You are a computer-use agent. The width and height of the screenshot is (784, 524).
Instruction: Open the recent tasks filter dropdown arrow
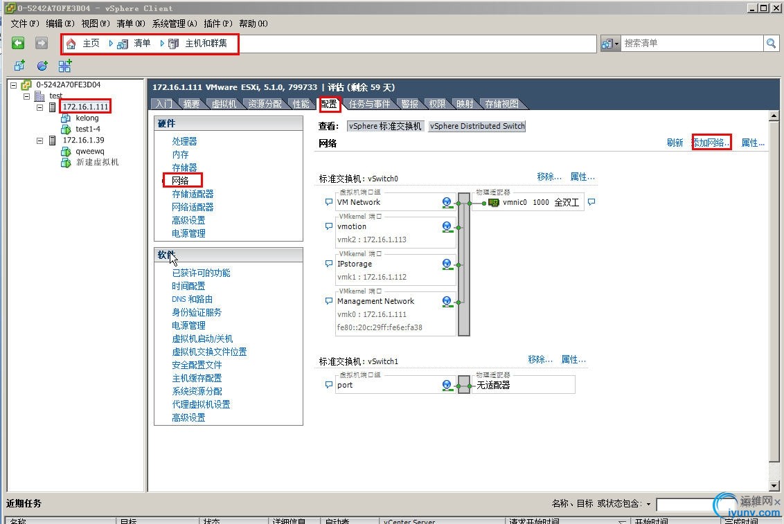648,504
